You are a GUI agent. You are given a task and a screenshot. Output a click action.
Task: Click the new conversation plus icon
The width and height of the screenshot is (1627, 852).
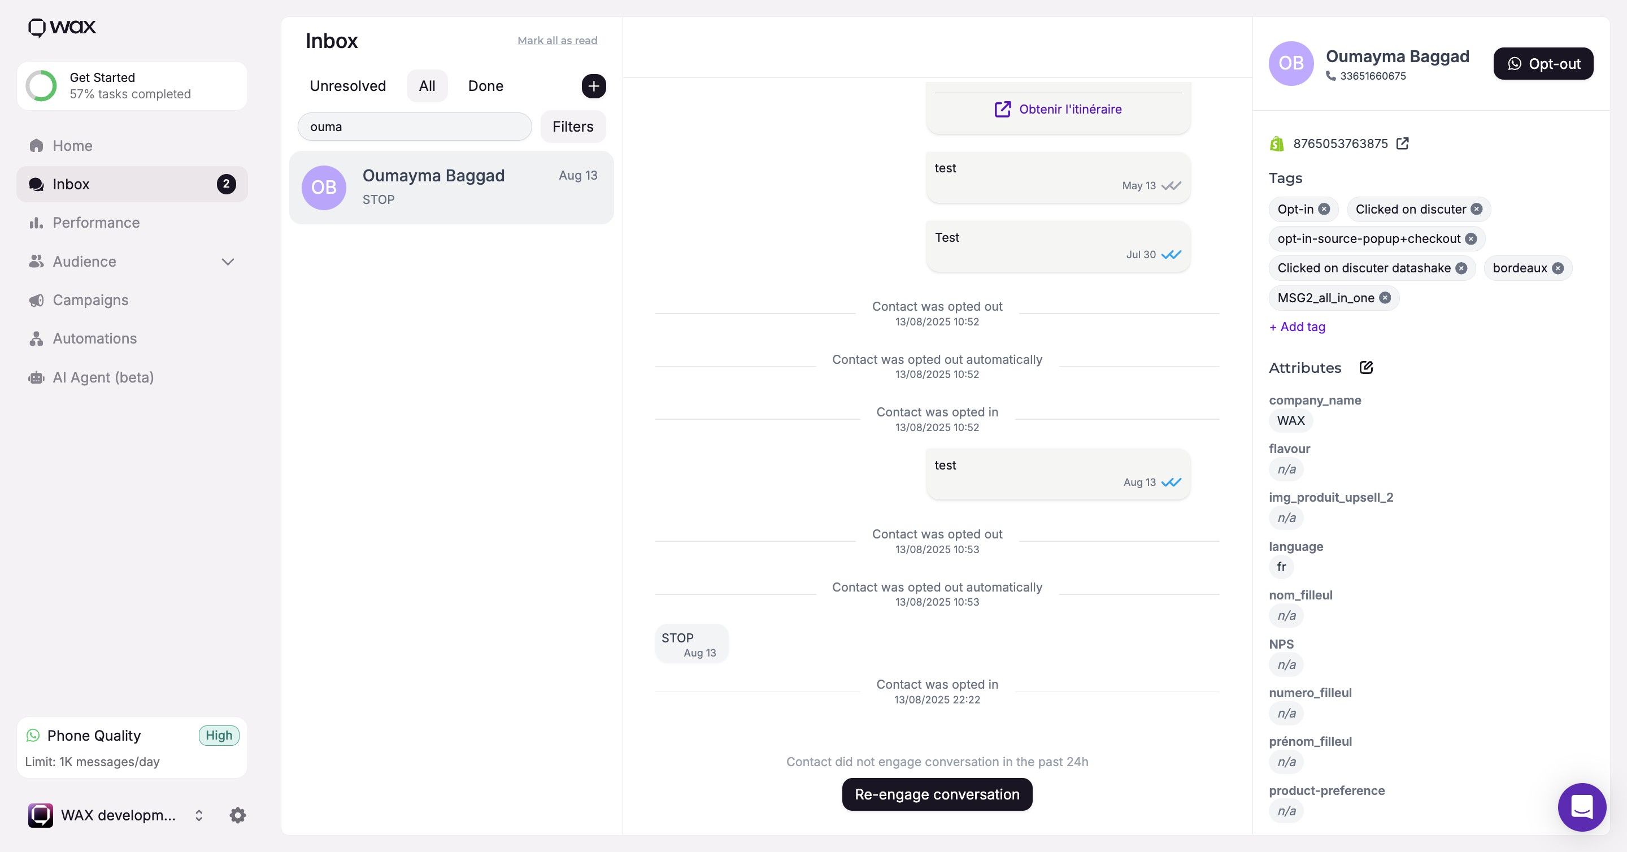tap(593, 86)
